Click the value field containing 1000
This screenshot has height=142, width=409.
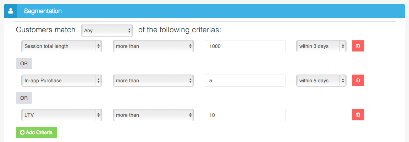(x=245, y=46)
